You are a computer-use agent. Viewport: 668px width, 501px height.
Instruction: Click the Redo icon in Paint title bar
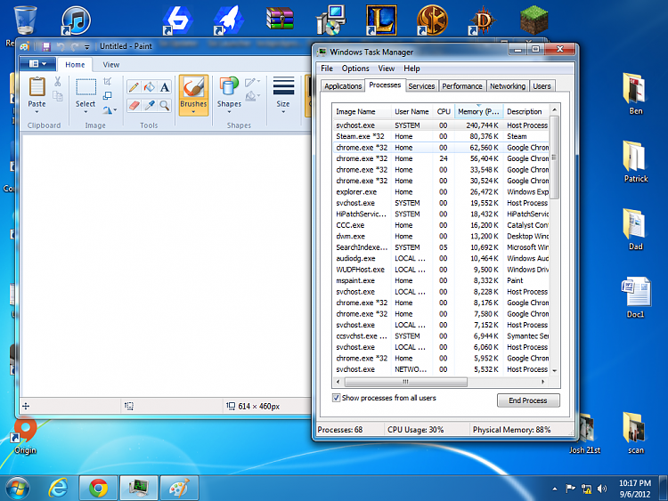(x=75, y=46)
